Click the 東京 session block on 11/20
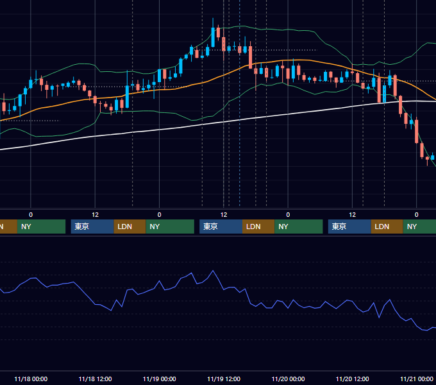 pos(349,227)
